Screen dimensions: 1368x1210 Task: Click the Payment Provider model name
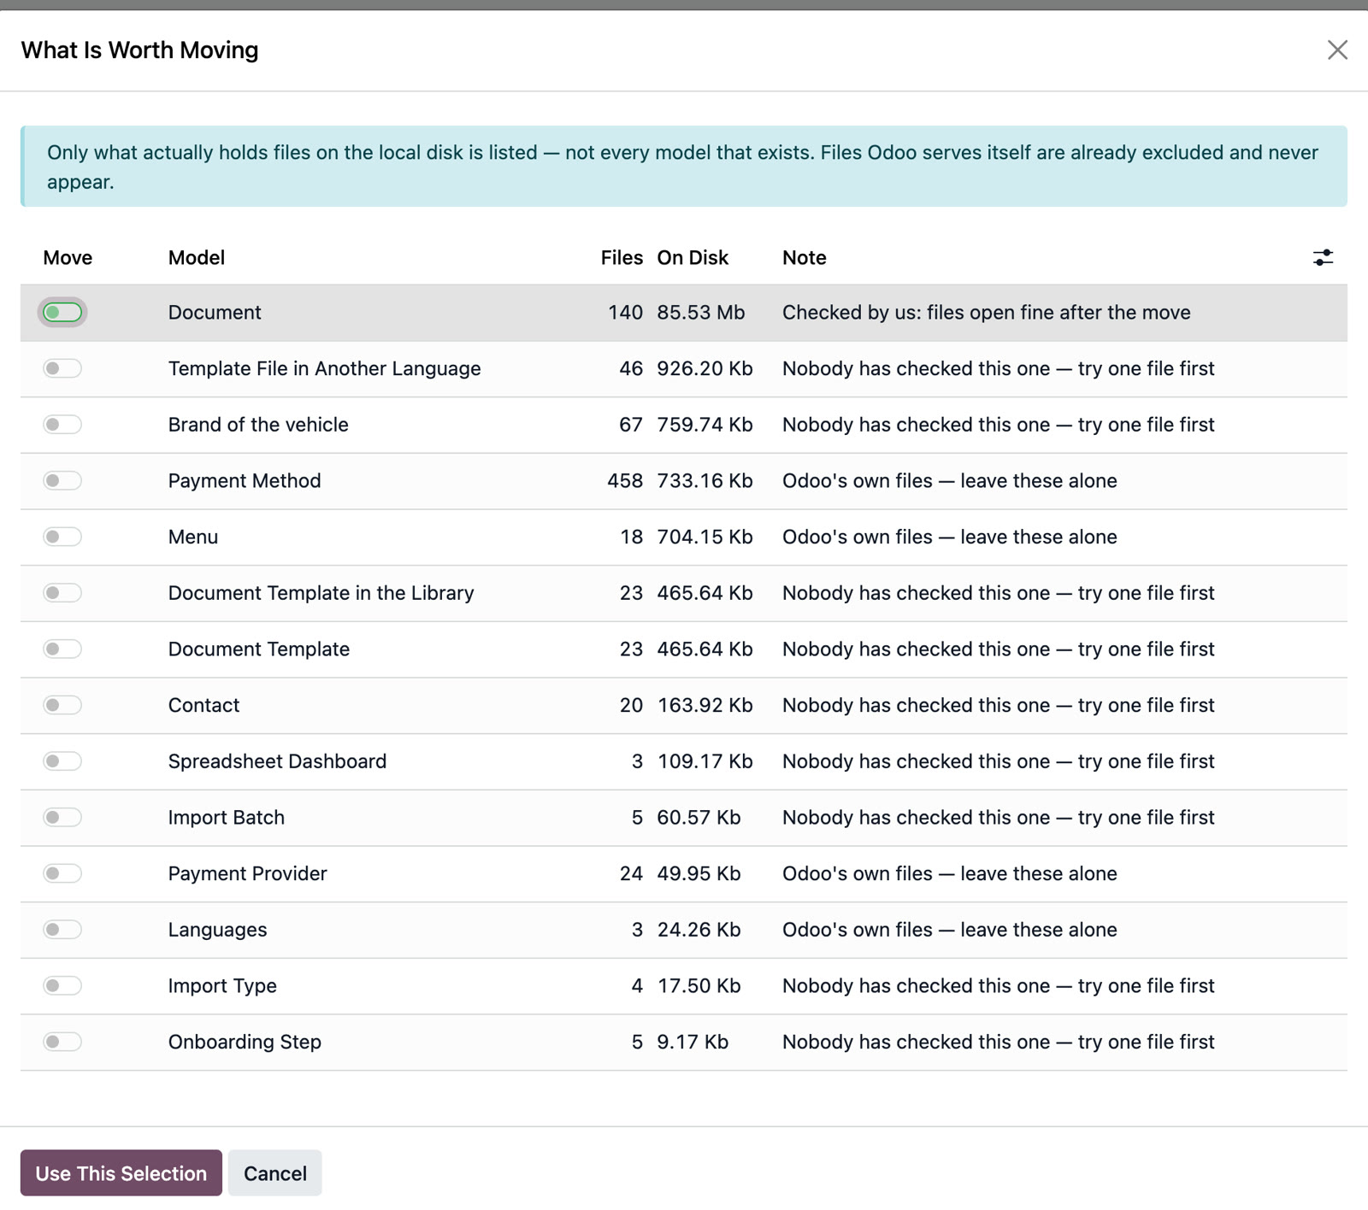[248, 874]
